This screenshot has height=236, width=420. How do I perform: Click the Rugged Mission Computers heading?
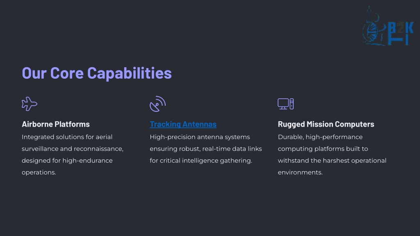[x=326, y=124]
